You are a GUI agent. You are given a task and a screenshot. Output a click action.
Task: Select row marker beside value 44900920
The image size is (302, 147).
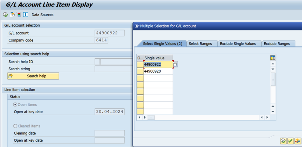point(140,71)
